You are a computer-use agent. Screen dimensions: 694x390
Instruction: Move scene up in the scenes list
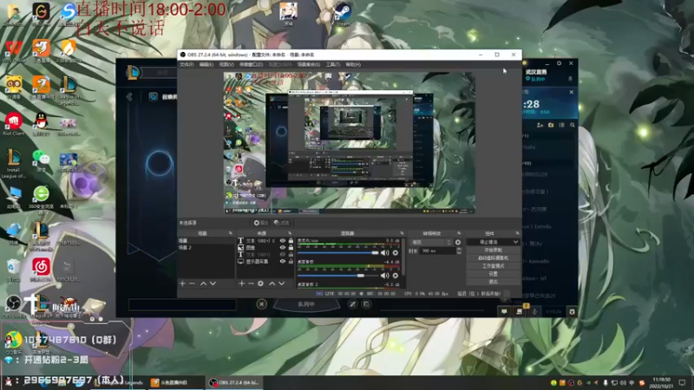(x=203, y=283)
